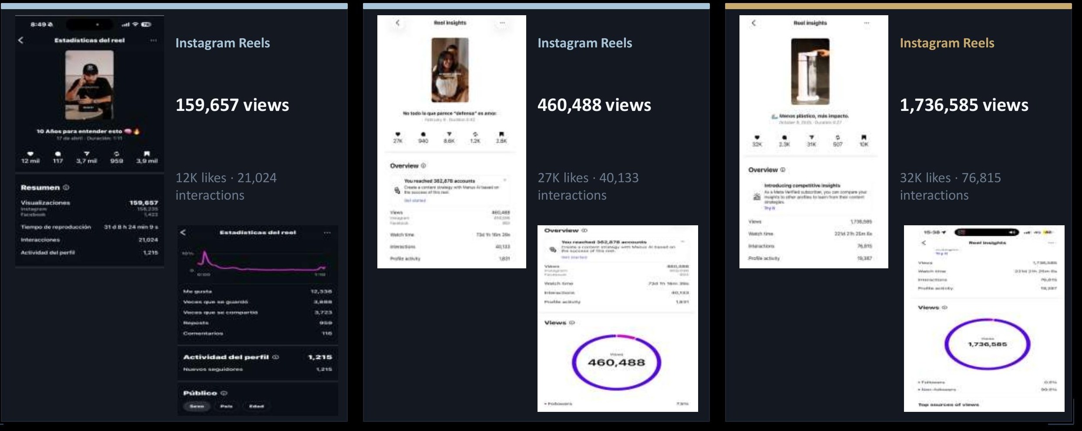Tap the repost icon showing 959

click(x=117, y=154)
